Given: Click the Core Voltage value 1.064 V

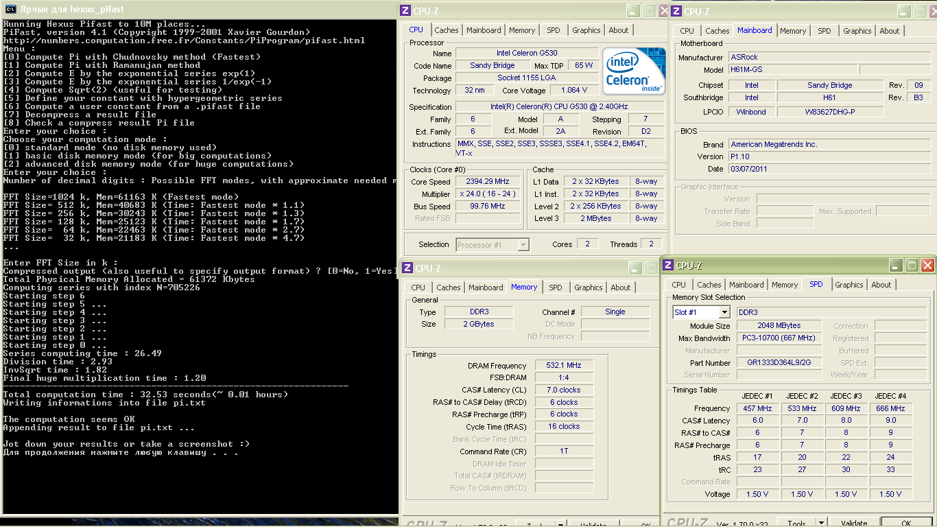Looking at the screenshot, I should click(x=574, y=90).
